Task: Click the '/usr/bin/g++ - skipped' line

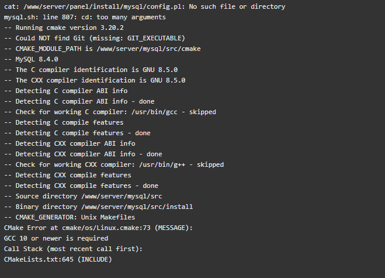Action: 114,164
